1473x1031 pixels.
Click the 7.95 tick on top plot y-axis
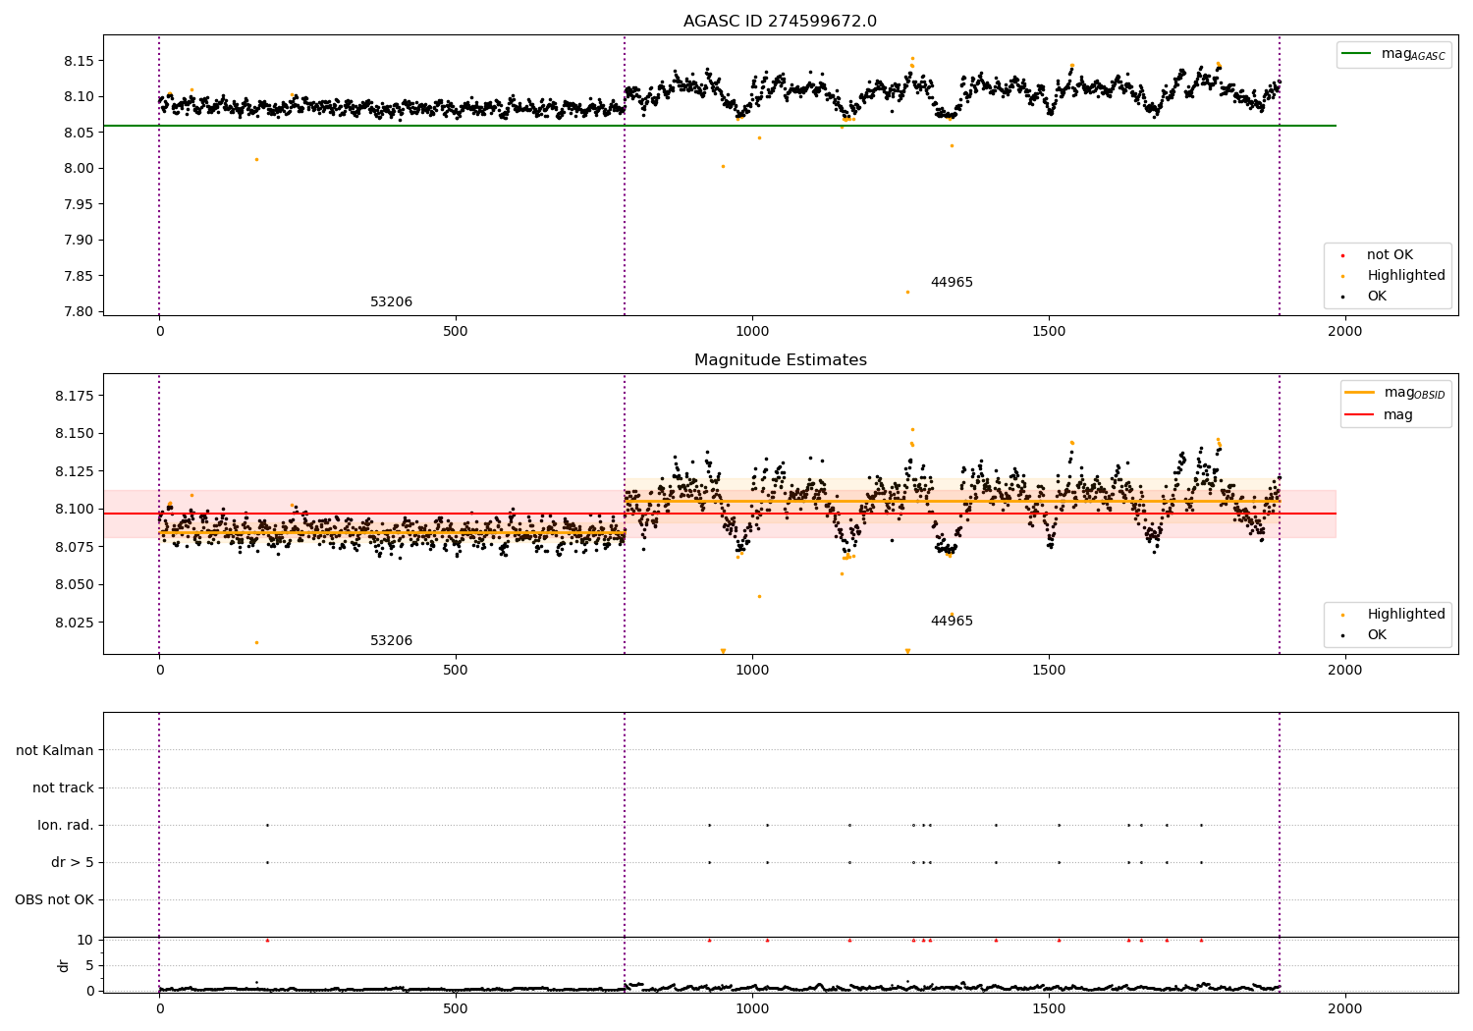[80, 204]
